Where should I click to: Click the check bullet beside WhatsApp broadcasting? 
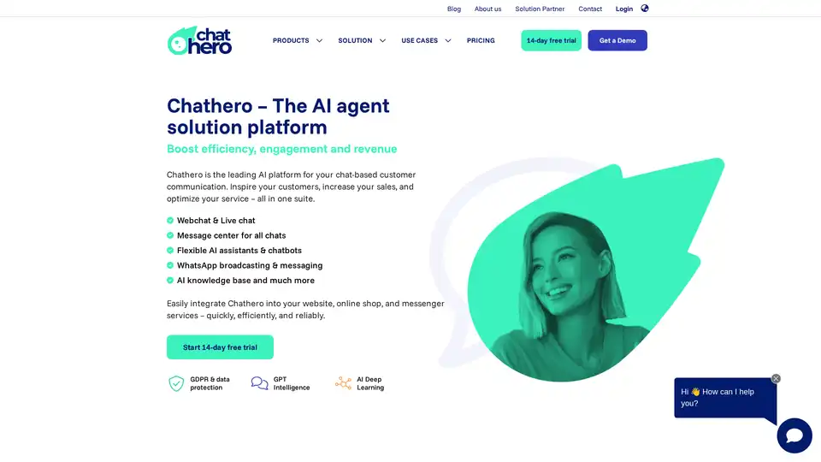coord(170,265)
